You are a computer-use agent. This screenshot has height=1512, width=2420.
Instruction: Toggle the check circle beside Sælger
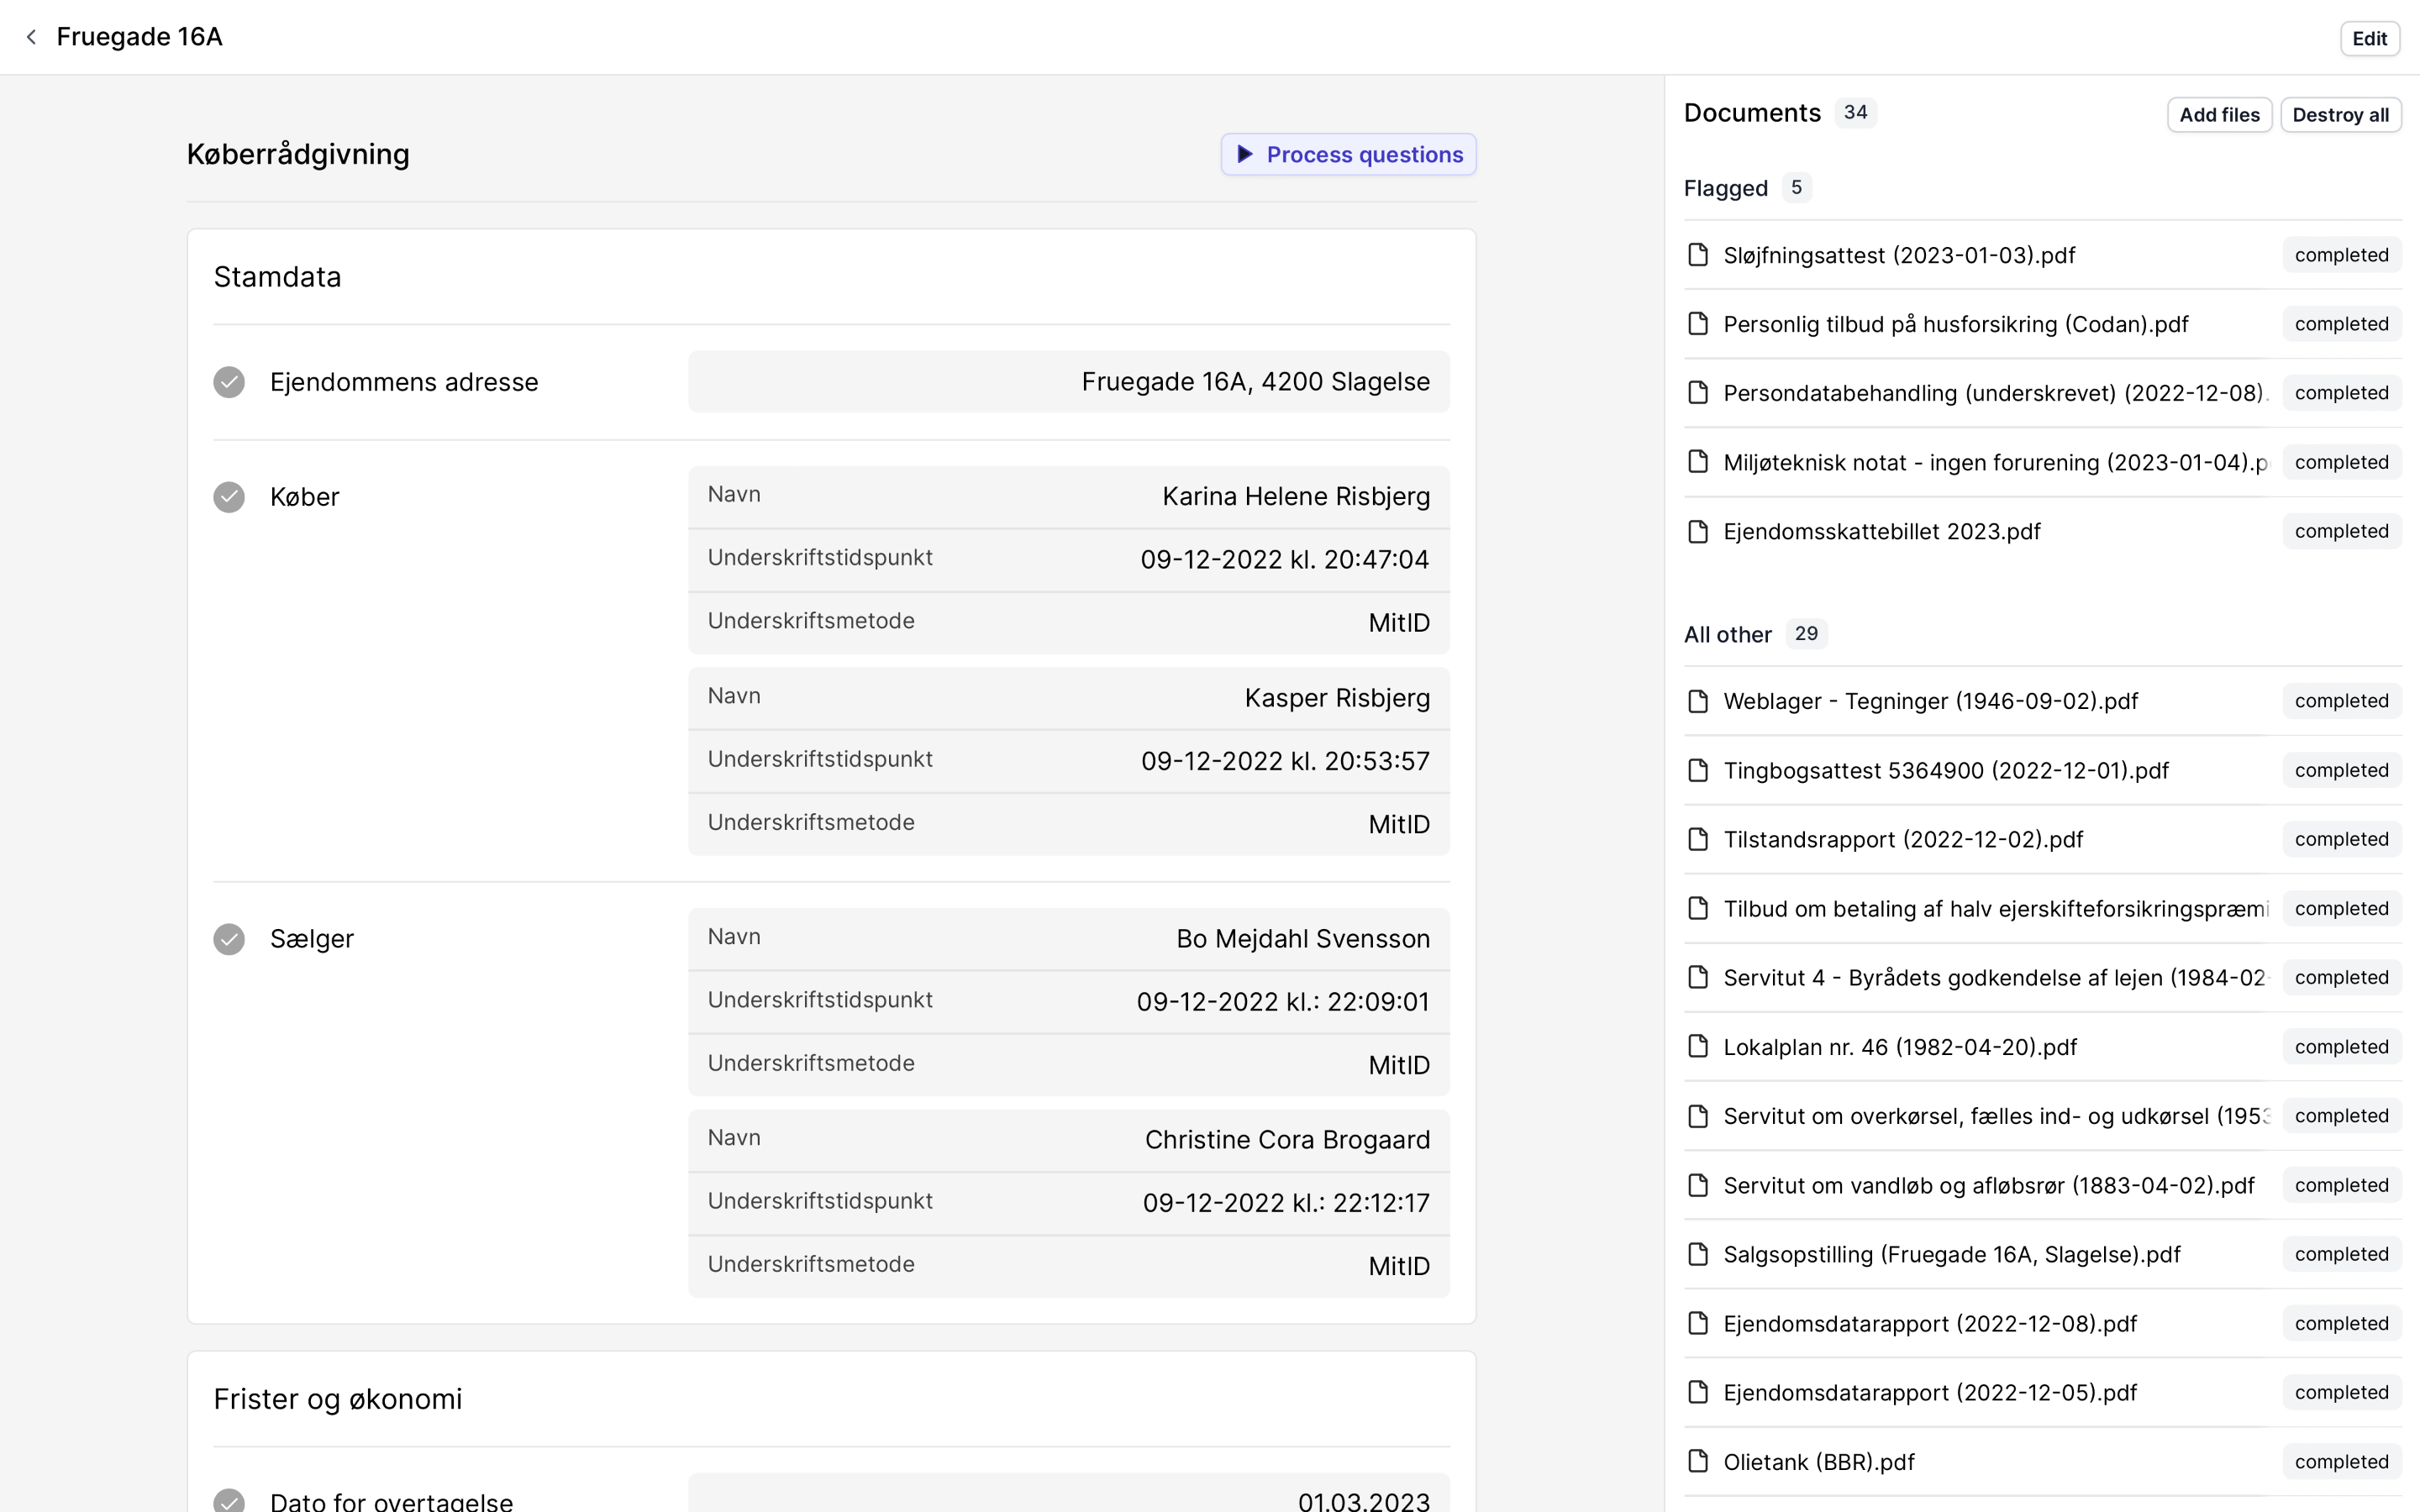click(229, 939)
